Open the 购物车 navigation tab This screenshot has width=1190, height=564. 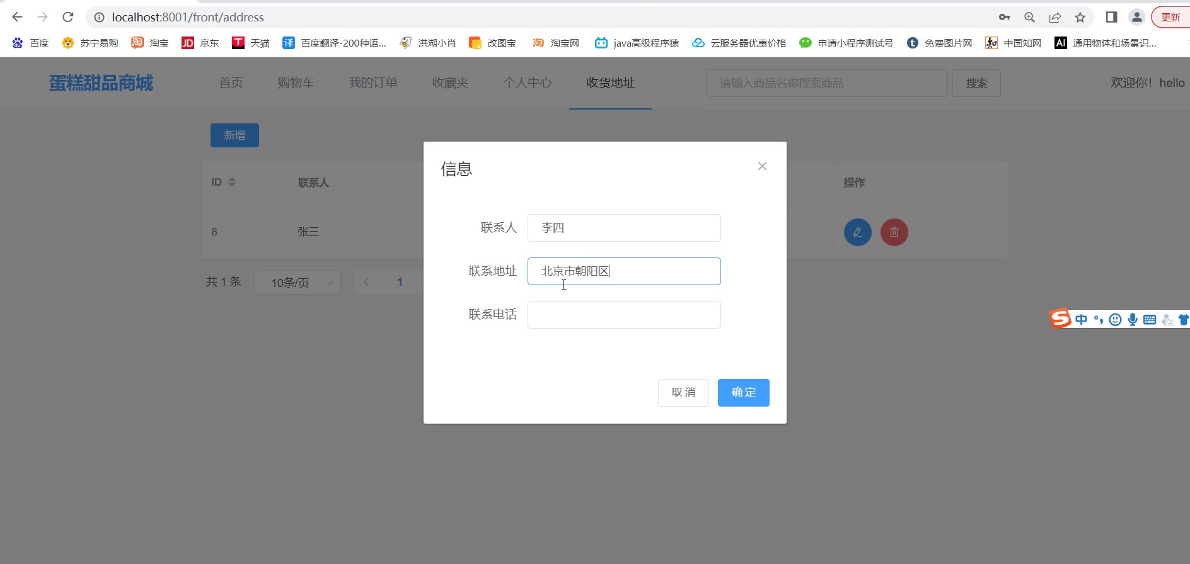pyautogui.click(x=296, y=83)
